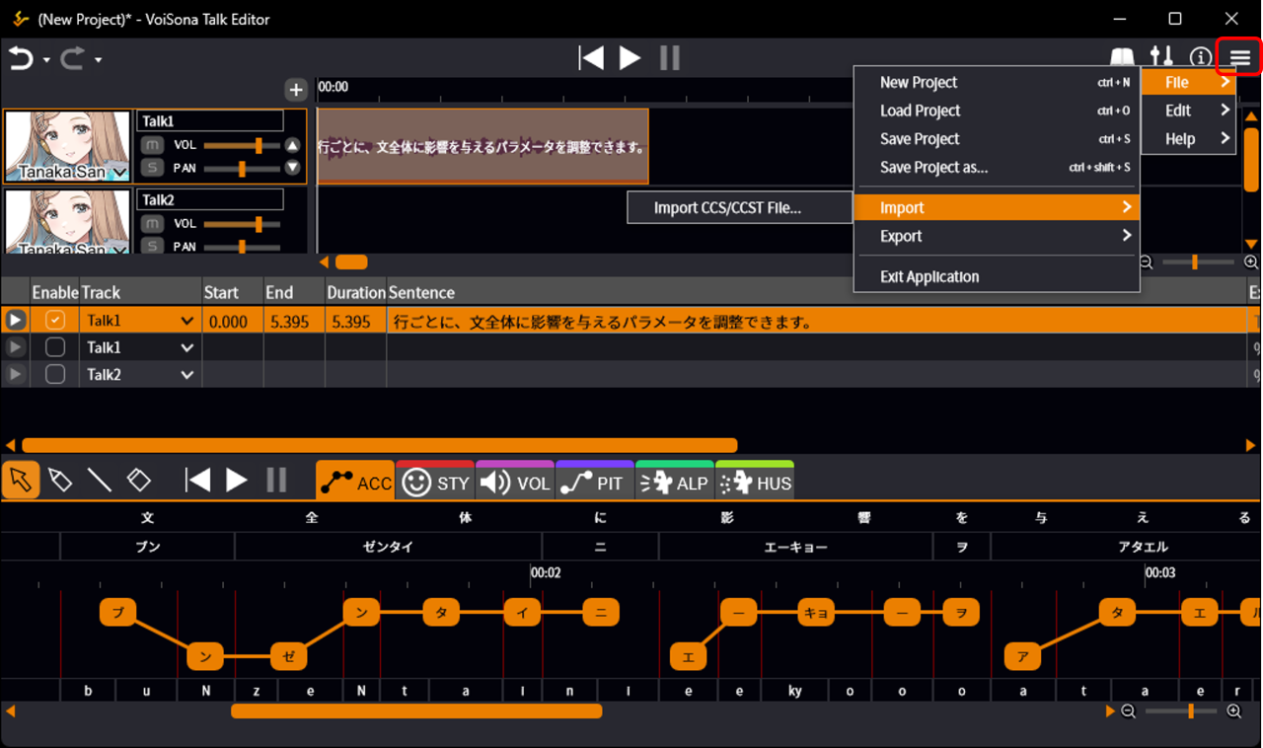Uncheck the Enable checkbox for first Talk1 row
This screenshot has height=748, width=1263.
click(x=55, y=320)
